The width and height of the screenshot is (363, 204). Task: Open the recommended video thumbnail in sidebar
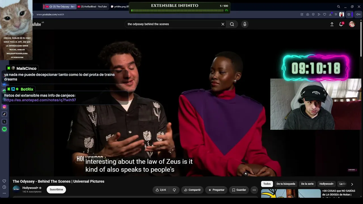291,193
